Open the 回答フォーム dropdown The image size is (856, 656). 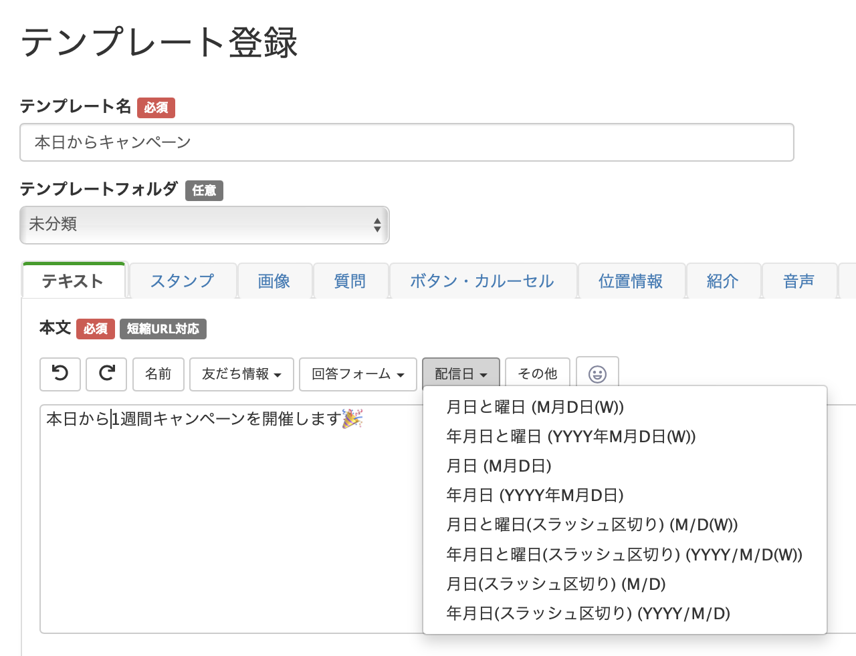coord(358,374)
